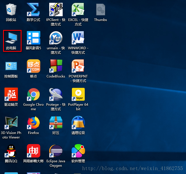Click the '哆点' label text
The width and height of the screenshot is (186, 174).
point(34,76)
